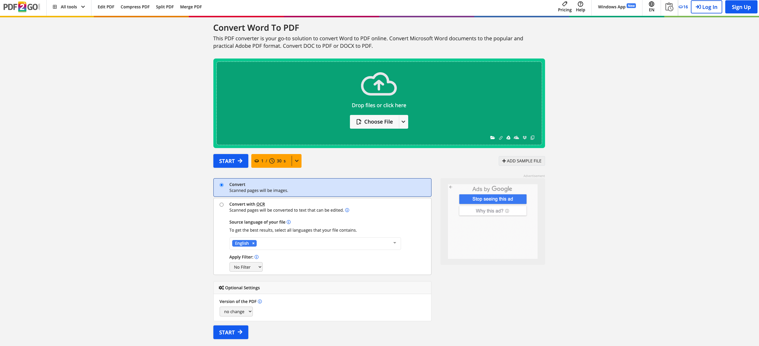This screenshot has height=346, width=759.
Task: Select the Convert with OCR radio button
Action: pos(221,205)
